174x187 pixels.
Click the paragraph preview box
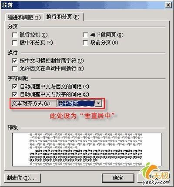[x=87, y=149]
